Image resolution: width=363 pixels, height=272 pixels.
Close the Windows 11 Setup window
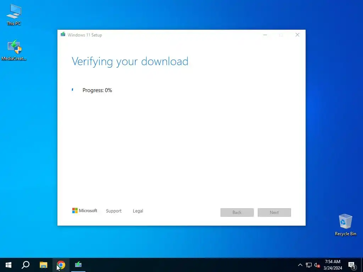297,35
